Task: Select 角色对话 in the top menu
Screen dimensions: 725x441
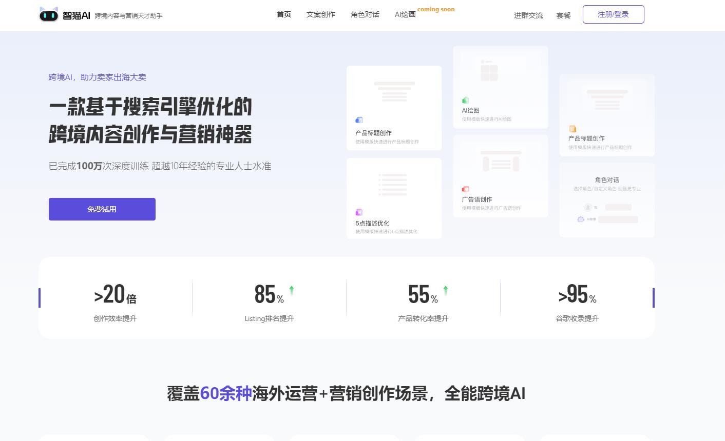Action: point(365,14)
